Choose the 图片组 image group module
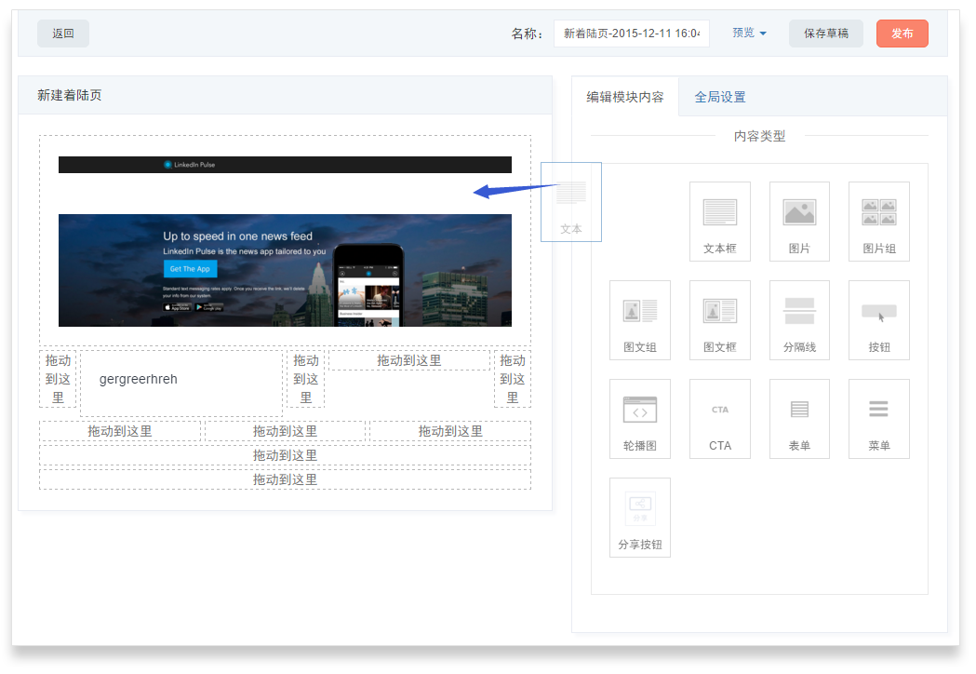This screenshot has height=674, width=976. click(878, 222)
